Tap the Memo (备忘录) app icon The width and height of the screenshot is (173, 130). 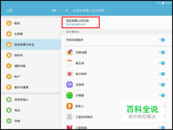click(x=70, y=63)
